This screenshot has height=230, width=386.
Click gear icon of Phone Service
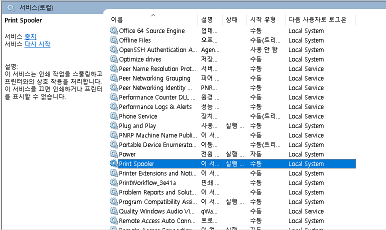(113, 116)
